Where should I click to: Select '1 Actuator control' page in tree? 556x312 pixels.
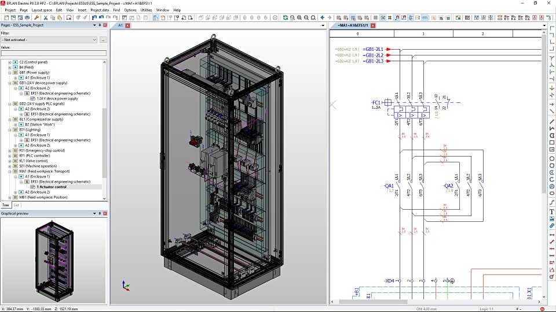point(53,187)
